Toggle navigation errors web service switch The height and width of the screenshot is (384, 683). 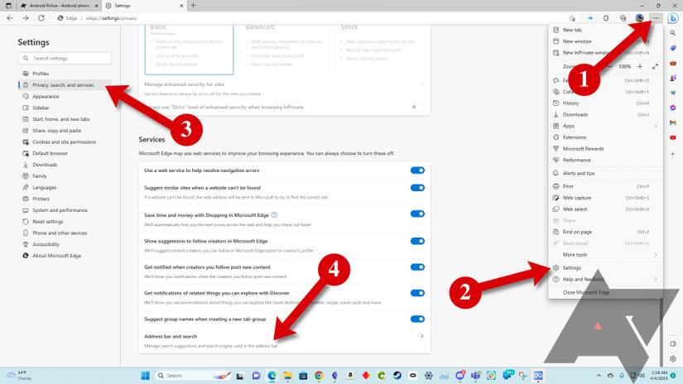pos(417,170)
